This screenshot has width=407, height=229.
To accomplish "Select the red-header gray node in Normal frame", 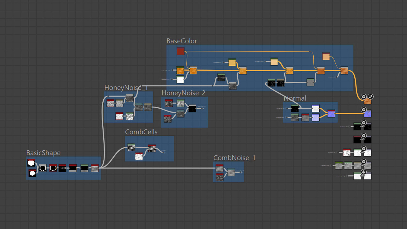I will [x=305, y=117].
